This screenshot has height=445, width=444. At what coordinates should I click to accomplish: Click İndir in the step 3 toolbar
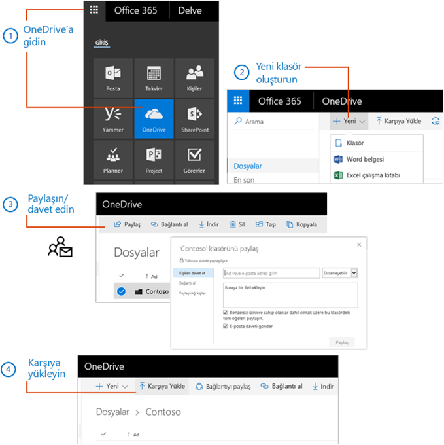tap(209, 224)
